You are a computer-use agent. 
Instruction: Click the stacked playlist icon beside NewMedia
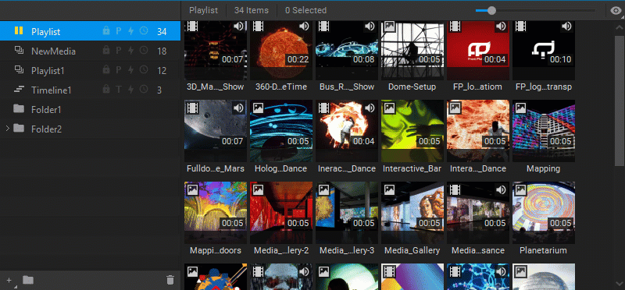pyautogui.click(x=19, y=51)
